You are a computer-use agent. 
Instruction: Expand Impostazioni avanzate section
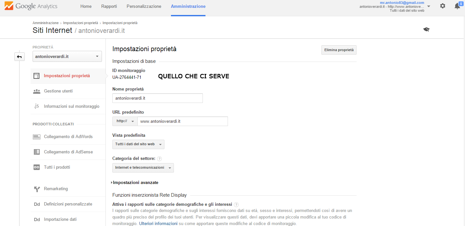pyautogui.click(x=135, y=183)
